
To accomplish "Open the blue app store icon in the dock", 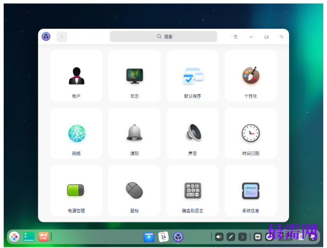I will click(149, 237).
